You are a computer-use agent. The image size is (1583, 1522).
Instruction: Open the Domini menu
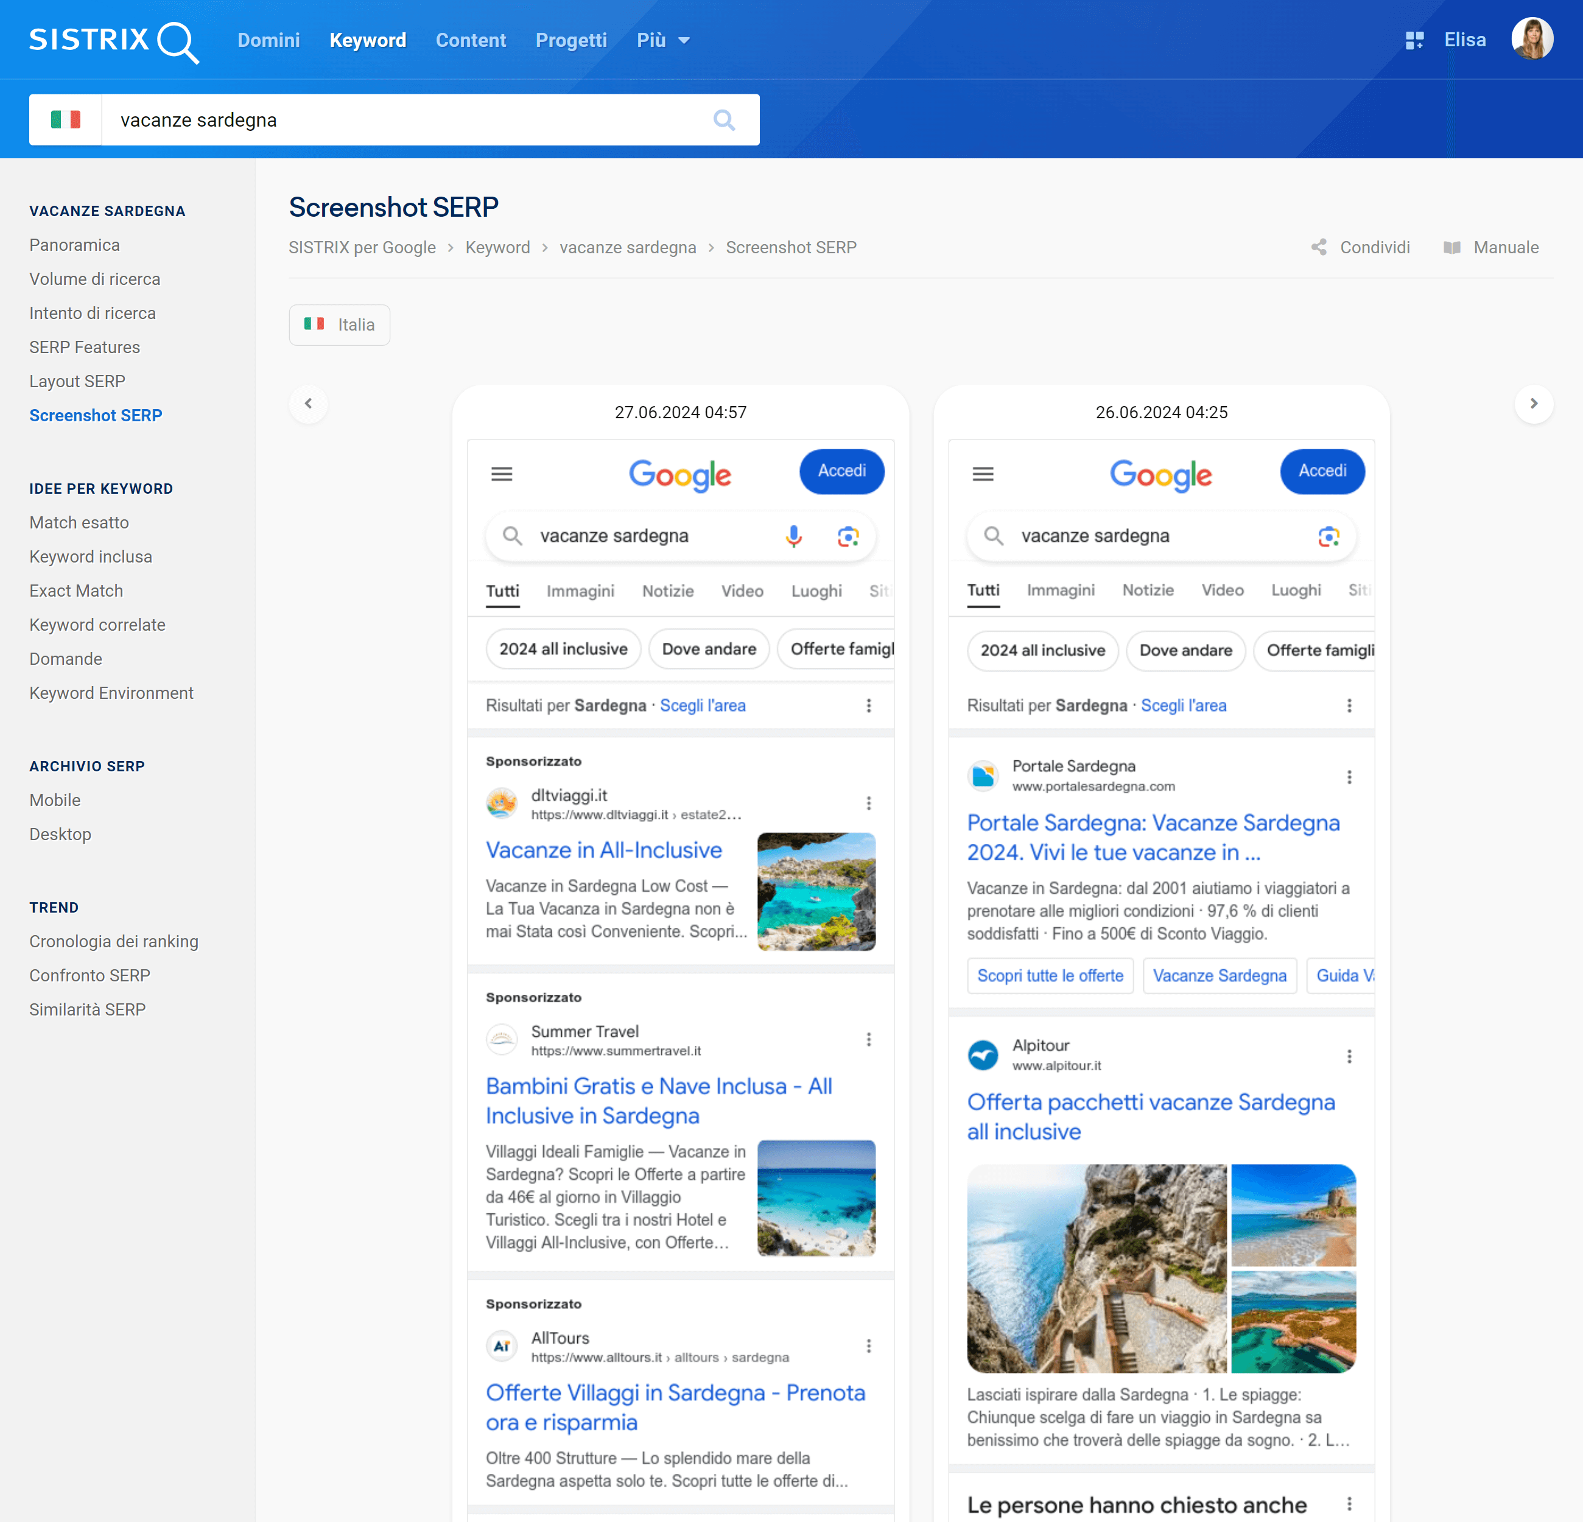point(268,40)
